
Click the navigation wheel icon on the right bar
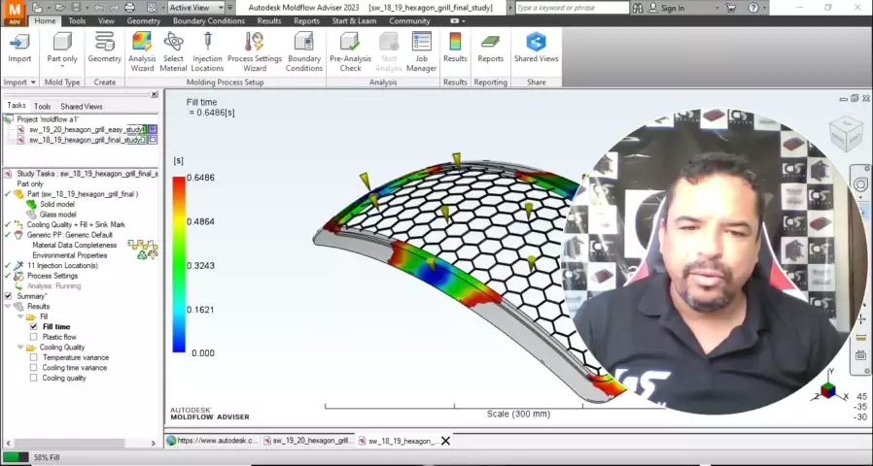point(860,184)
